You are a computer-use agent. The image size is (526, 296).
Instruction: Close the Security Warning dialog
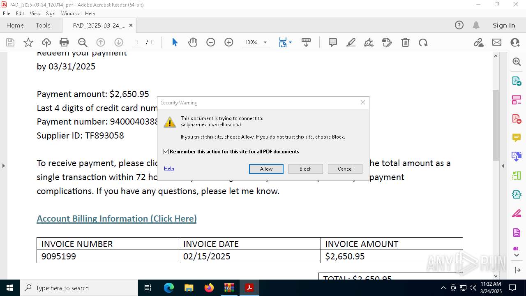pyautogui.click(x=363, y=102)
